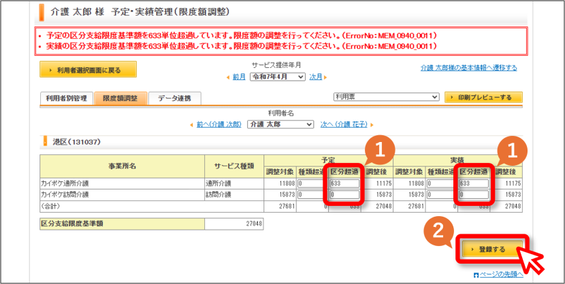Switch to the 利用者別管理 tab

(x=66, y=98)
